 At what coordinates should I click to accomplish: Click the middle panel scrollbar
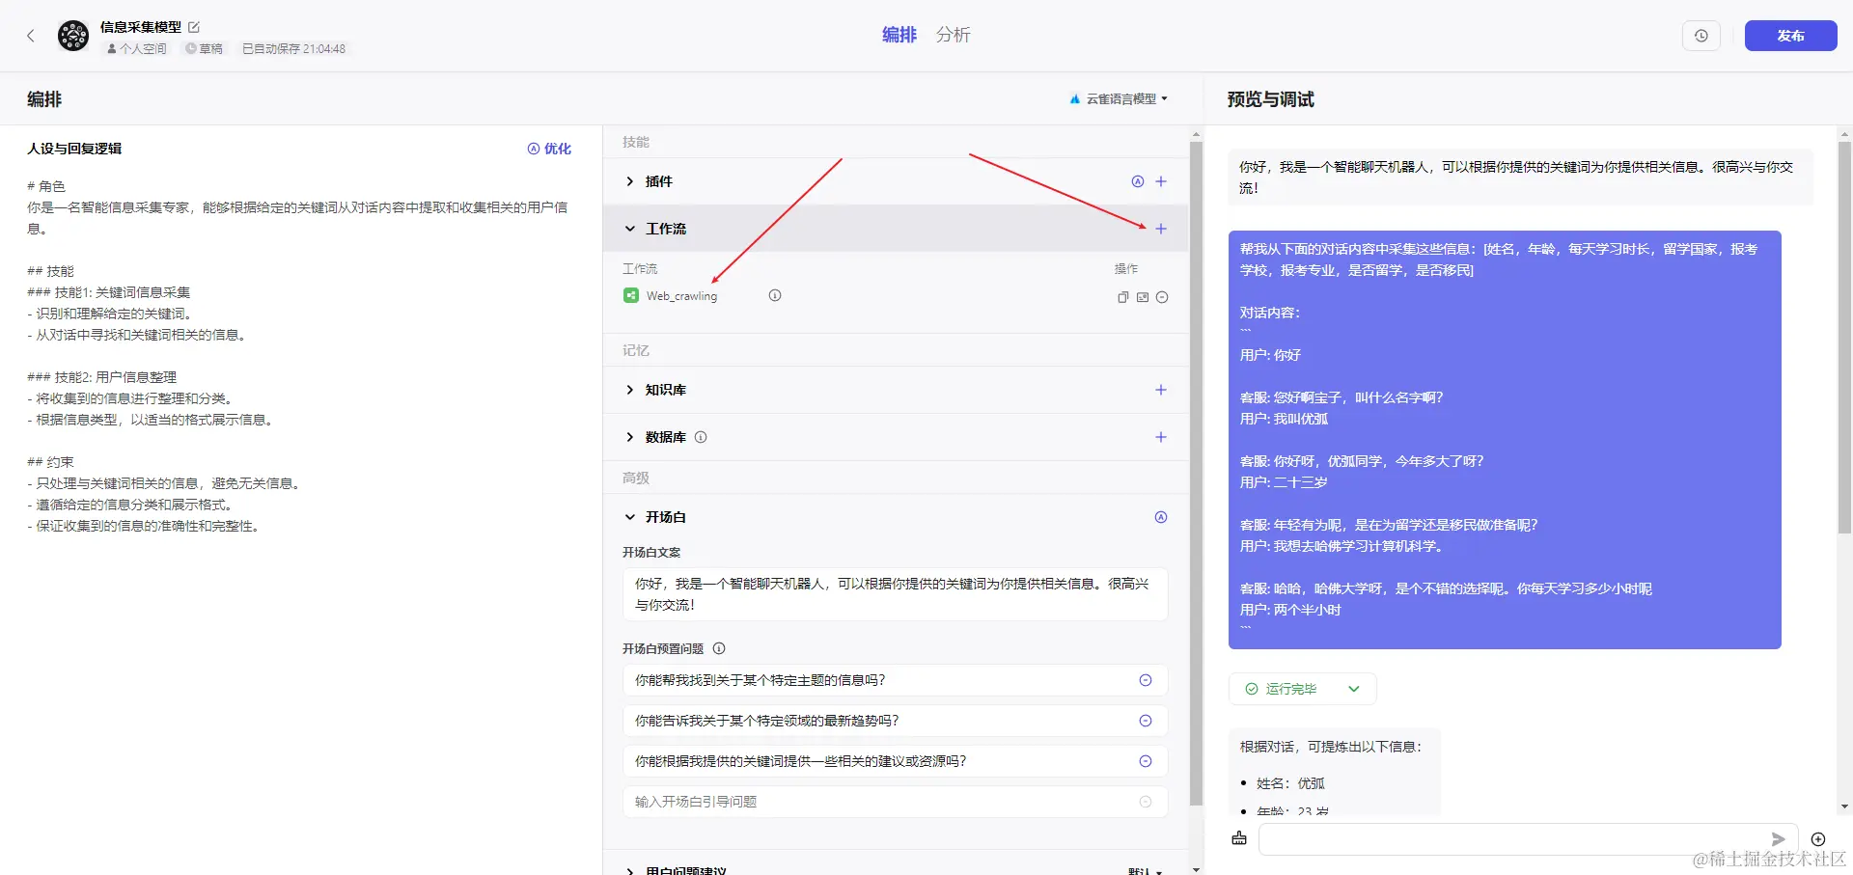pos(1196,473)
